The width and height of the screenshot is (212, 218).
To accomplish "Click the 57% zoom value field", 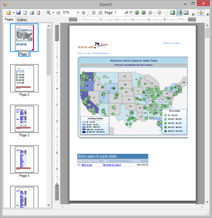I will [69, 13].
